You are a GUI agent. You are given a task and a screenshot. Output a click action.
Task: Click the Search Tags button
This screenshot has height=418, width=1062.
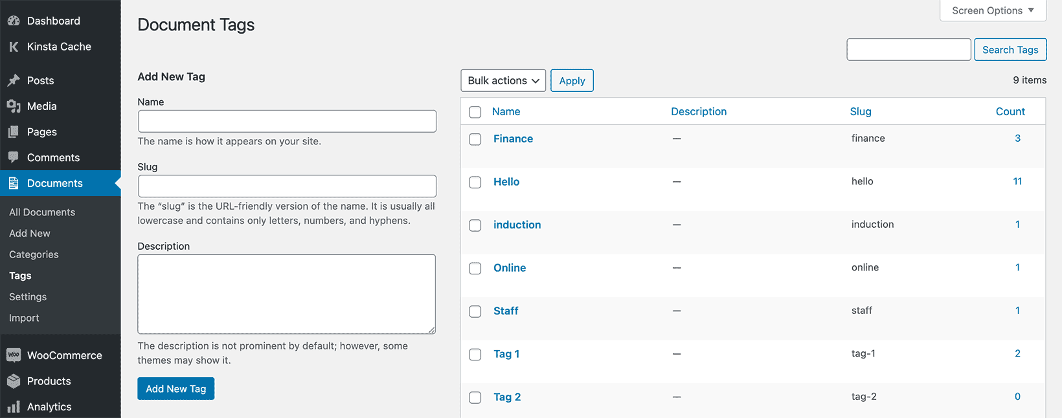1010,50
